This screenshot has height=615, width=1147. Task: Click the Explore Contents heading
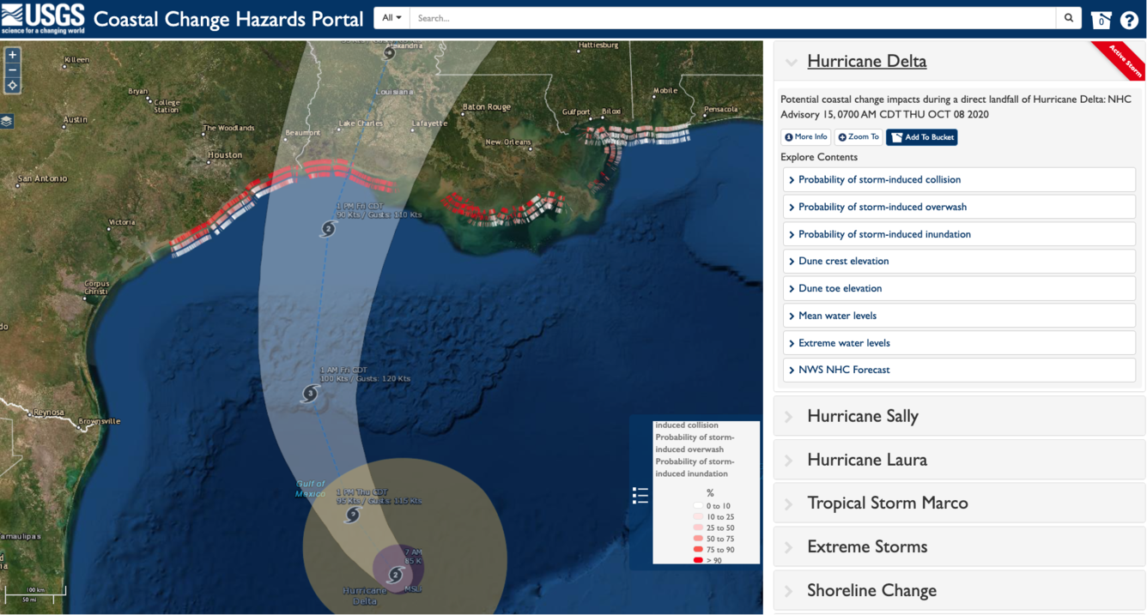coord(819,157)
